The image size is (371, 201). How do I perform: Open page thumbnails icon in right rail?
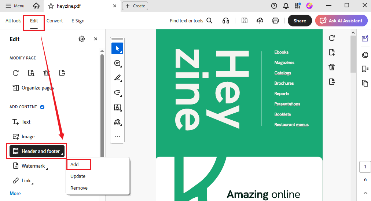point(365,83)
